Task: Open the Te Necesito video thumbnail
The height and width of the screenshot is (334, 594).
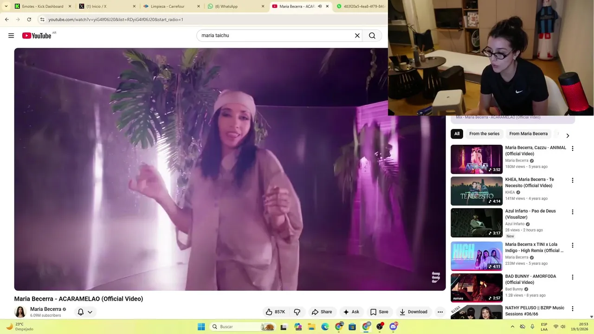Action: [x=477, y=191]
